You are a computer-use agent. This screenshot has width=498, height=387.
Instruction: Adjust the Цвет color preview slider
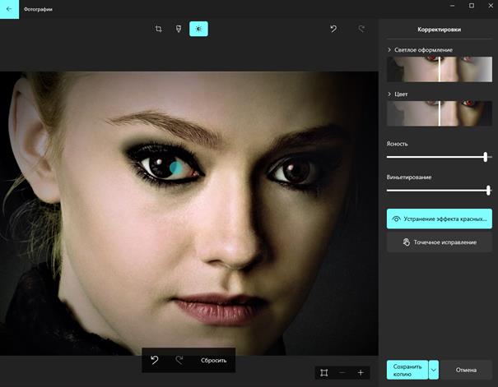(440, 113)
